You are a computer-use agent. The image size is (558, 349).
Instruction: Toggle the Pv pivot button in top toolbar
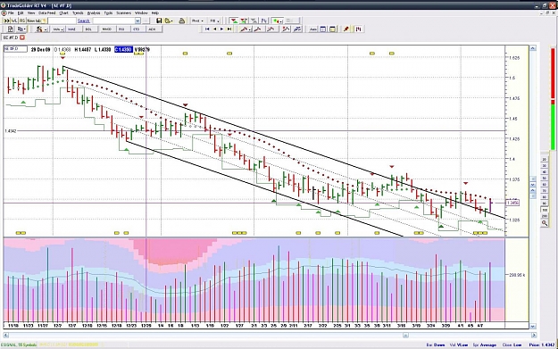click(263, 21)
